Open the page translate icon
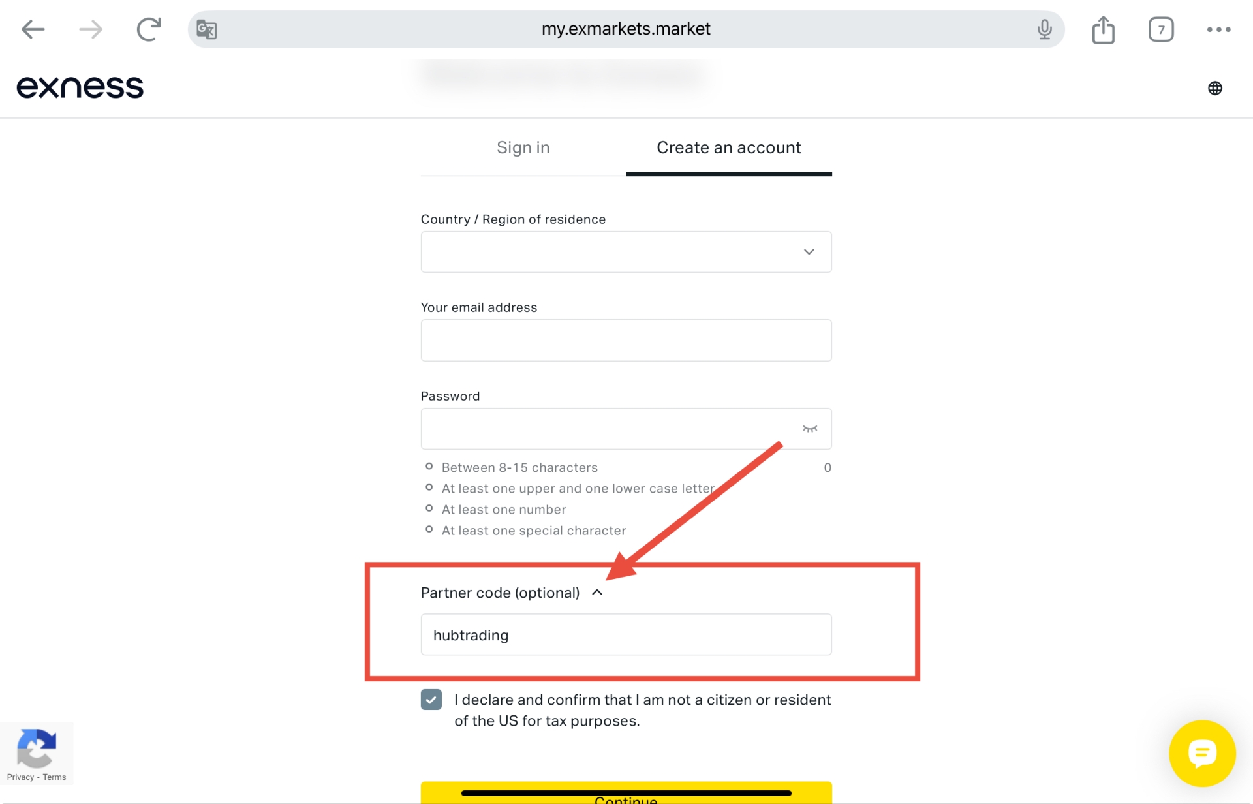The height and width of the screenshot is (804, 1253). (207, 29)
